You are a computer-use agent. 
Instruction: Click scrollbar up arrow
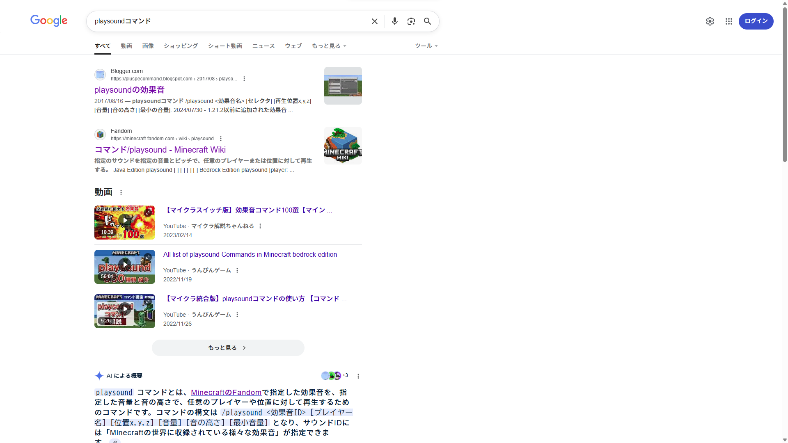click(785, 3)
